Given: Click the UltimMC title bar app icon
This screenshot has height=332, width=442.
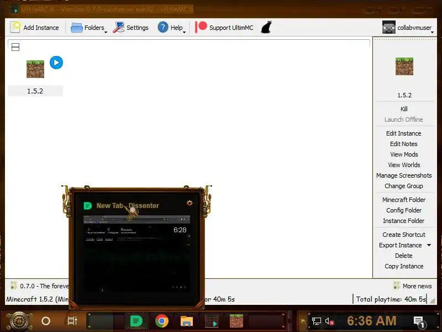Looking at the screenshot, I should (x=13, y=9).
